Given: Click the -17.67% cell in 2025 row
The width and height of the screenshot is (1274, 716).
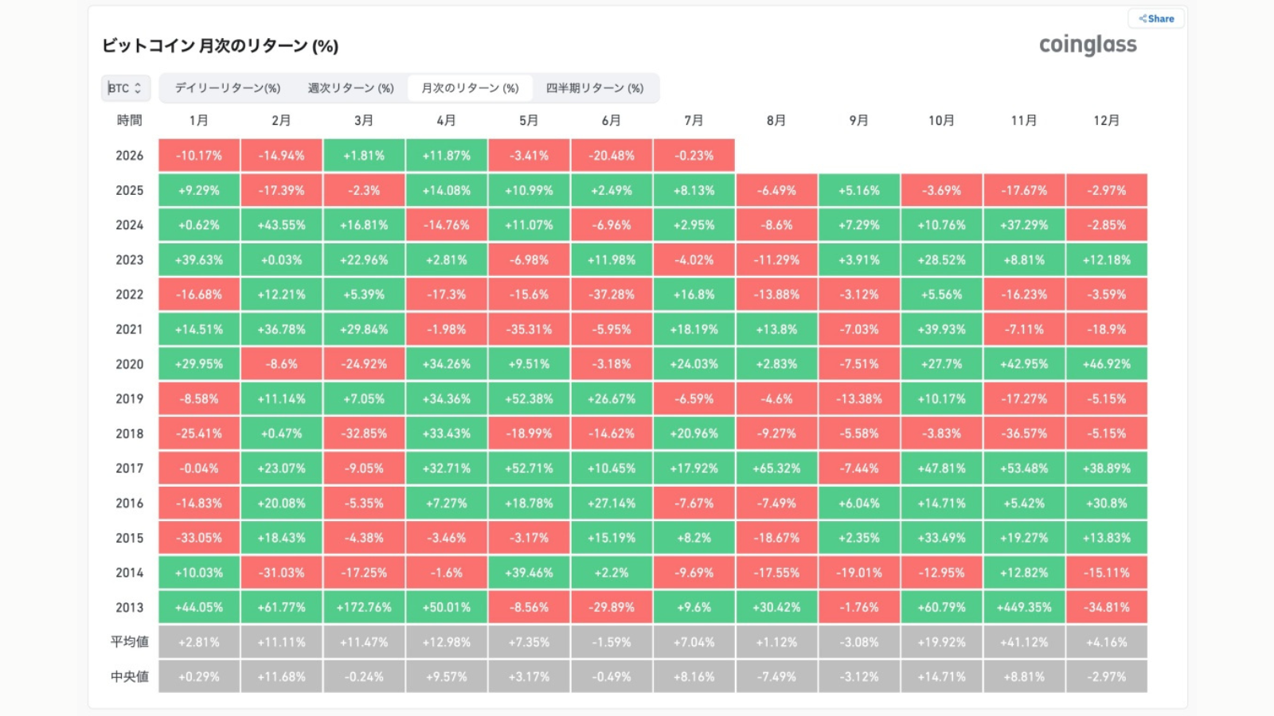Looking at the screenshot, I should (1024, 191).
